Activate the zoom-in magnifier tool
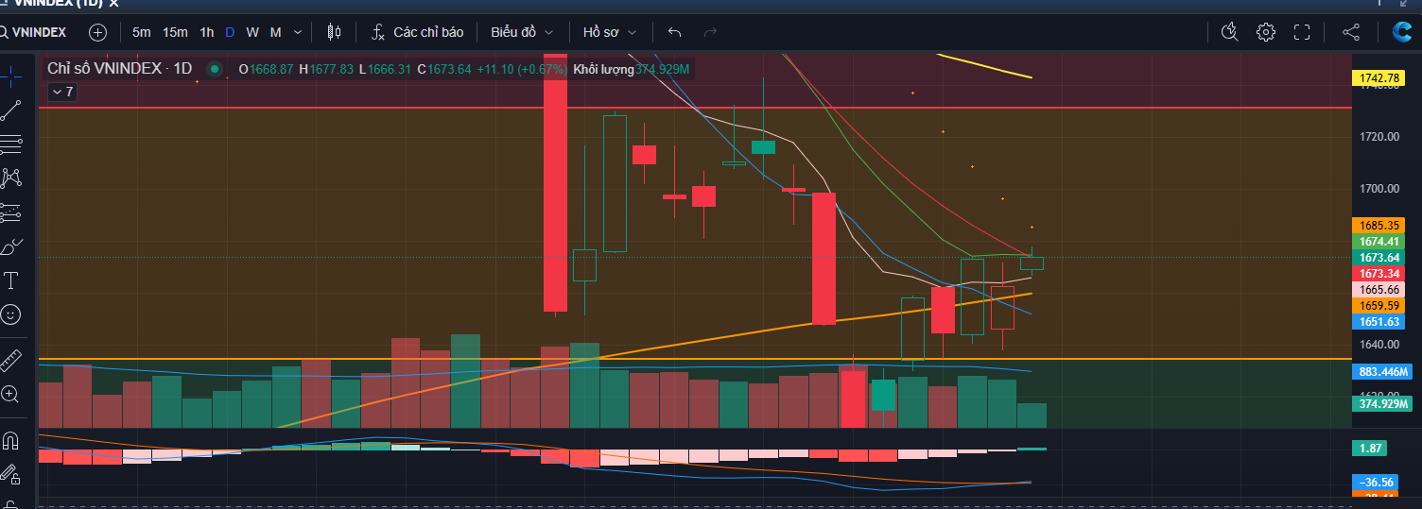Screen dimensions: 1422x509 pyautogui.click(x=11, y=395)
